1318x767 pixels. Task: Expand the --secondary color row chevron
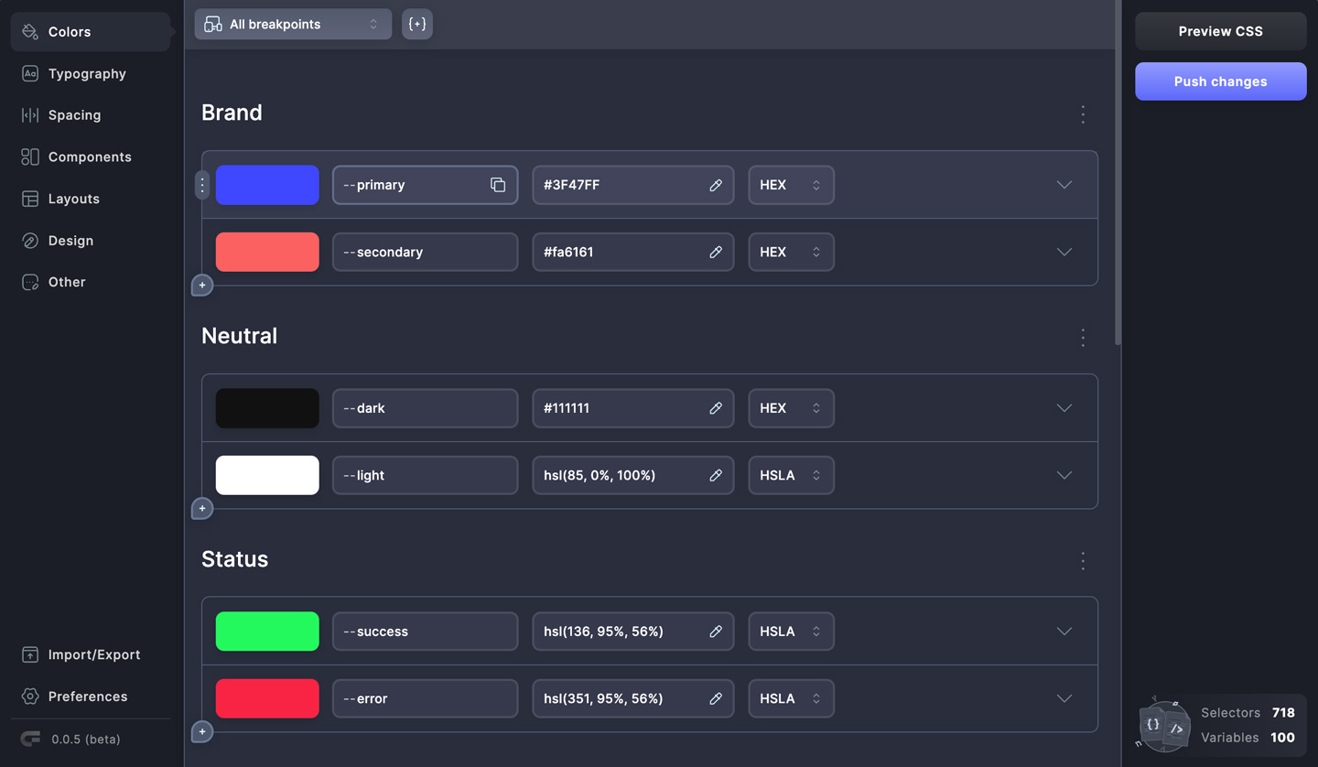(x=1064, y=252)
